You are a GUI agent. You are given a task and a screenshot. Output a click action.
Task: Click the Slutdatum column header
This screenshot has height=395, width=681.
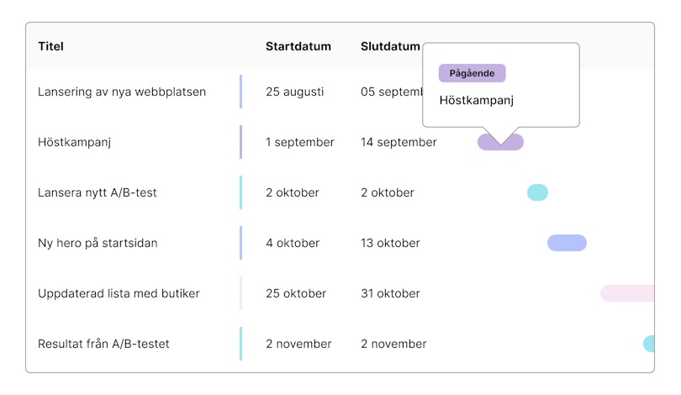pyautogui.click(x=390, y=46)
